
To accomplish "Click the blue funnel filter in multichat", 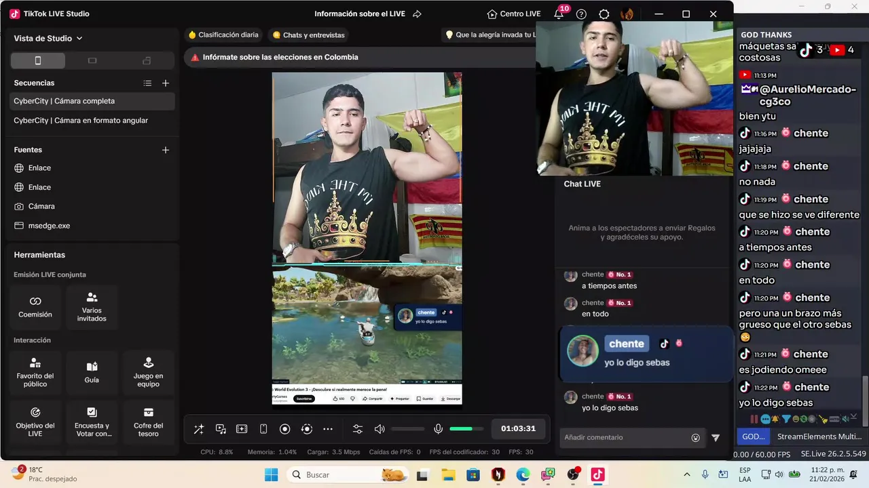I will [x=786, y=419].
